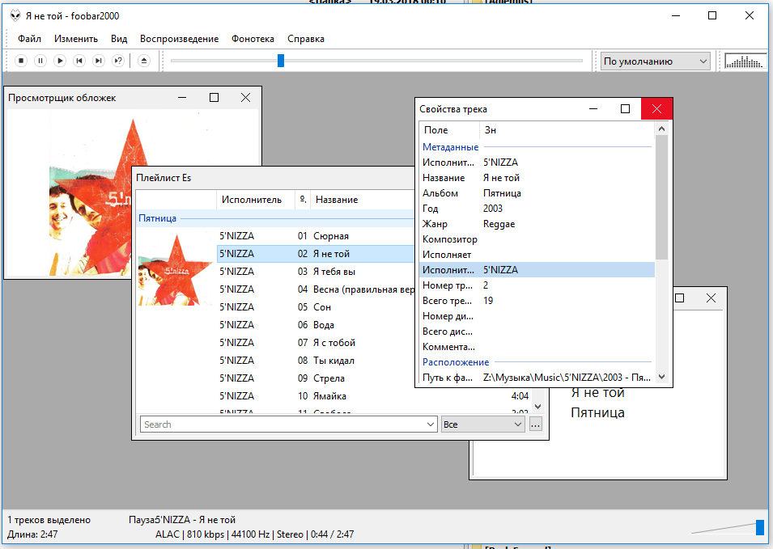
Task: Click the 'Исполнитель' column header in playlist
Action: 252,200
